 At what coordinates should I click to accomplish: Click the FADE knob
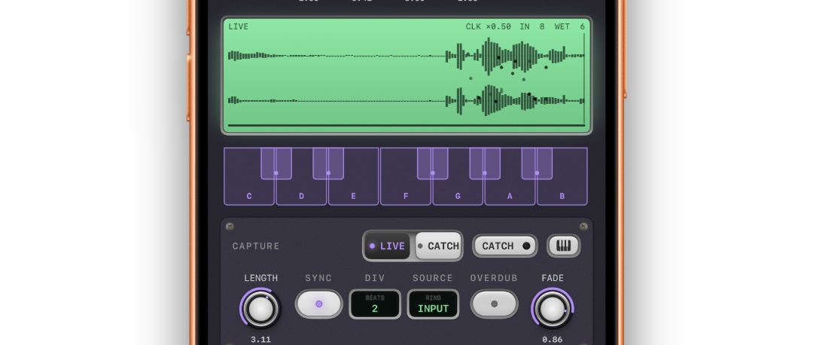553,309
